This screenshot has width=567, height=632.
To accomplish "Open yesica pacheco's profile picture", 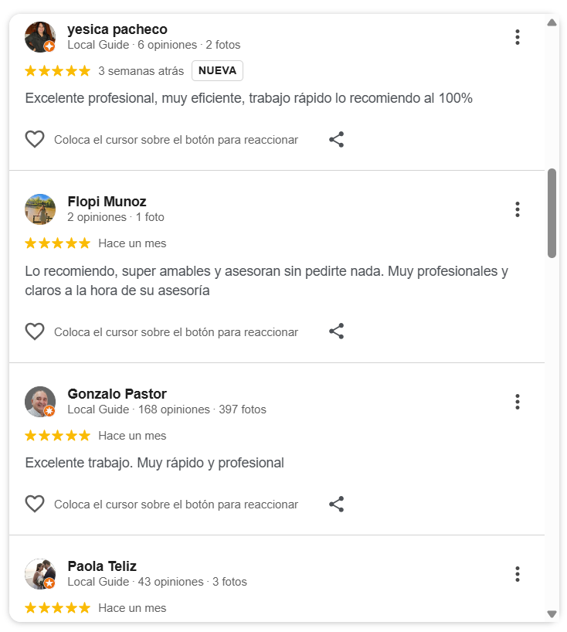I will tap(40, 37).
